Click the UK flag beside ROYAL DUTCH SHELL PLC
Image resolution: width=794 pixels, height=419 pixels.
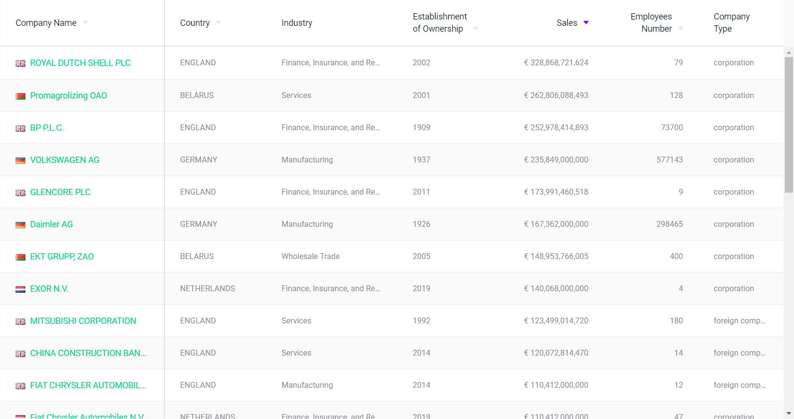click(20, 63)
